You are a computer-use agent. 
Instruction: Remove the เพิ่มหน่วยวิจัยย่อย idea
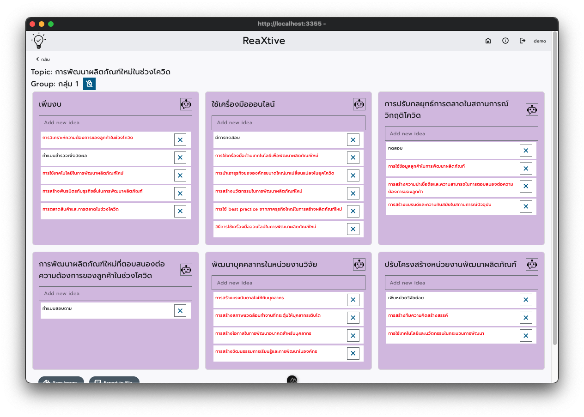click(x=526, y=300)
